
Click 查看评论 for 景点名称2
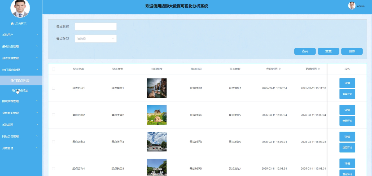pos(347,121)
